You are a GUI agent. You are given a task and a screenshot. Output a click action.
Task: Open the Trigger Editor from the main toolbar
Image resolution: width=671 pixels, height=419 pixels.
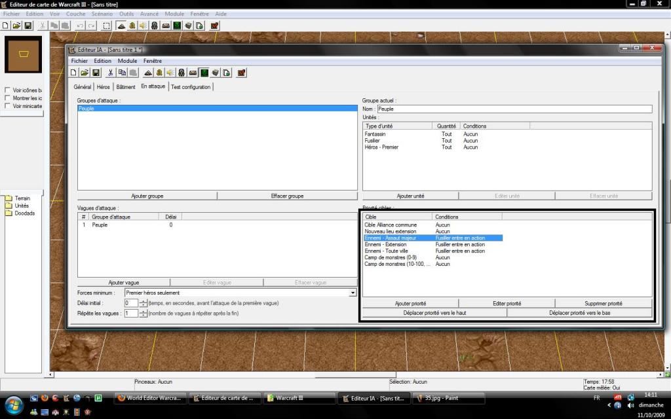pyautogui.click(x=132, y=26)
